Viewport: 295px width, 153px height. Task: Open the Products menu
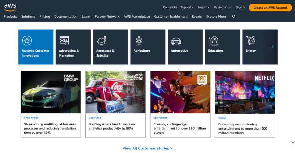coord(10,16)
